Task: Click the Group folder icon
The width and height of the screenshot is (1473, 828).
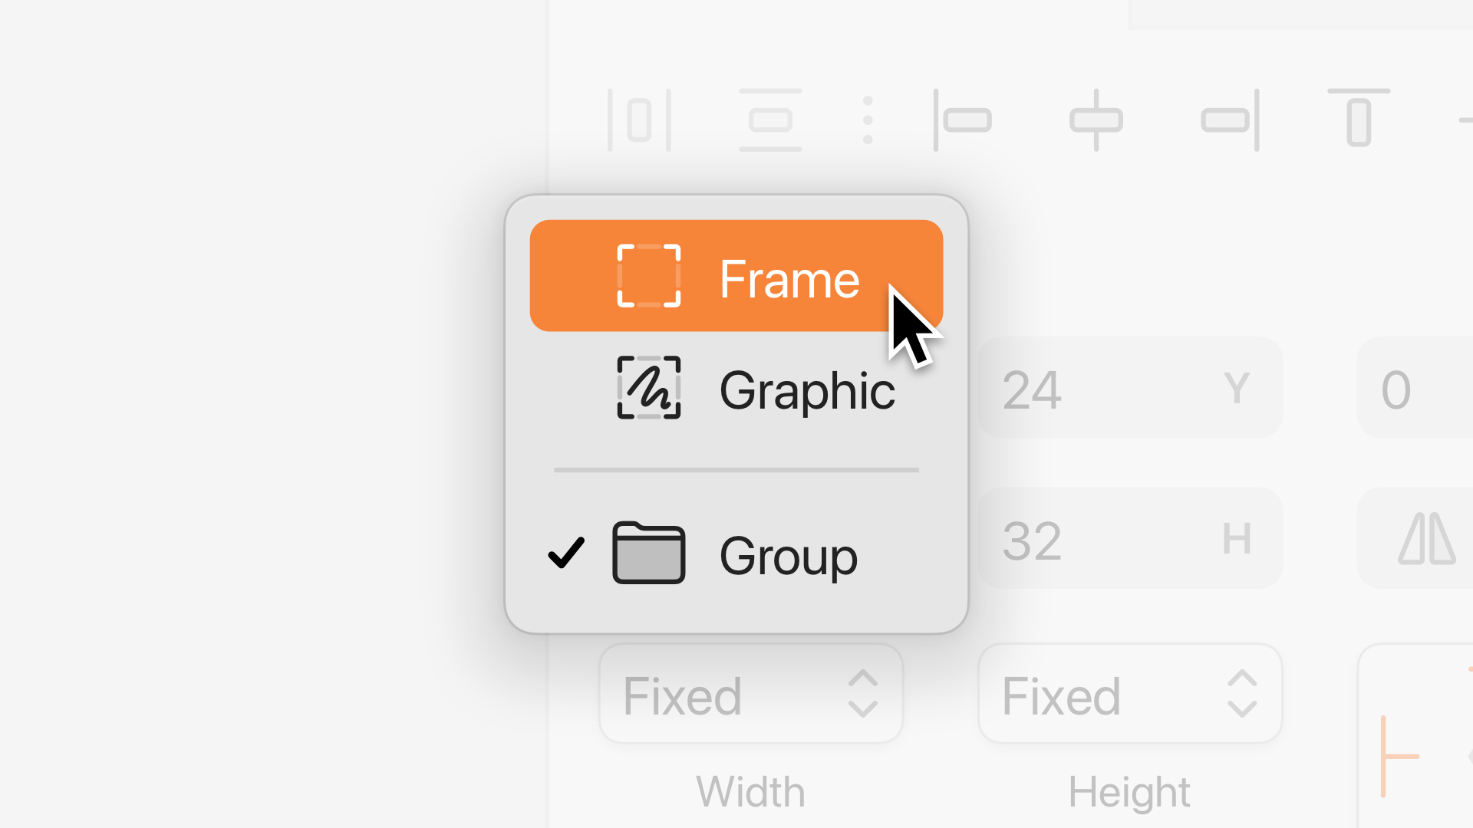Action: (648, 554)
